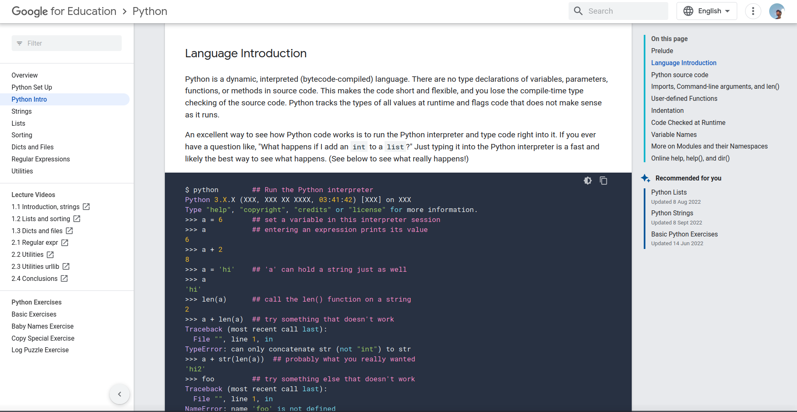
Task: Open the English language dropdown
Action: [x=706, y=11]
